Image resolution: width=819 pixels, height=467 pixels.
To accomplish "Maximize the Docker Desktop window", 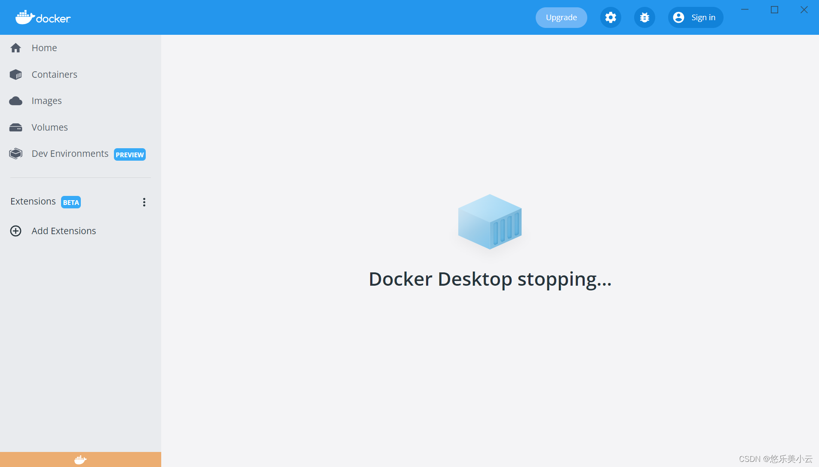I will [x=774, y=9].
